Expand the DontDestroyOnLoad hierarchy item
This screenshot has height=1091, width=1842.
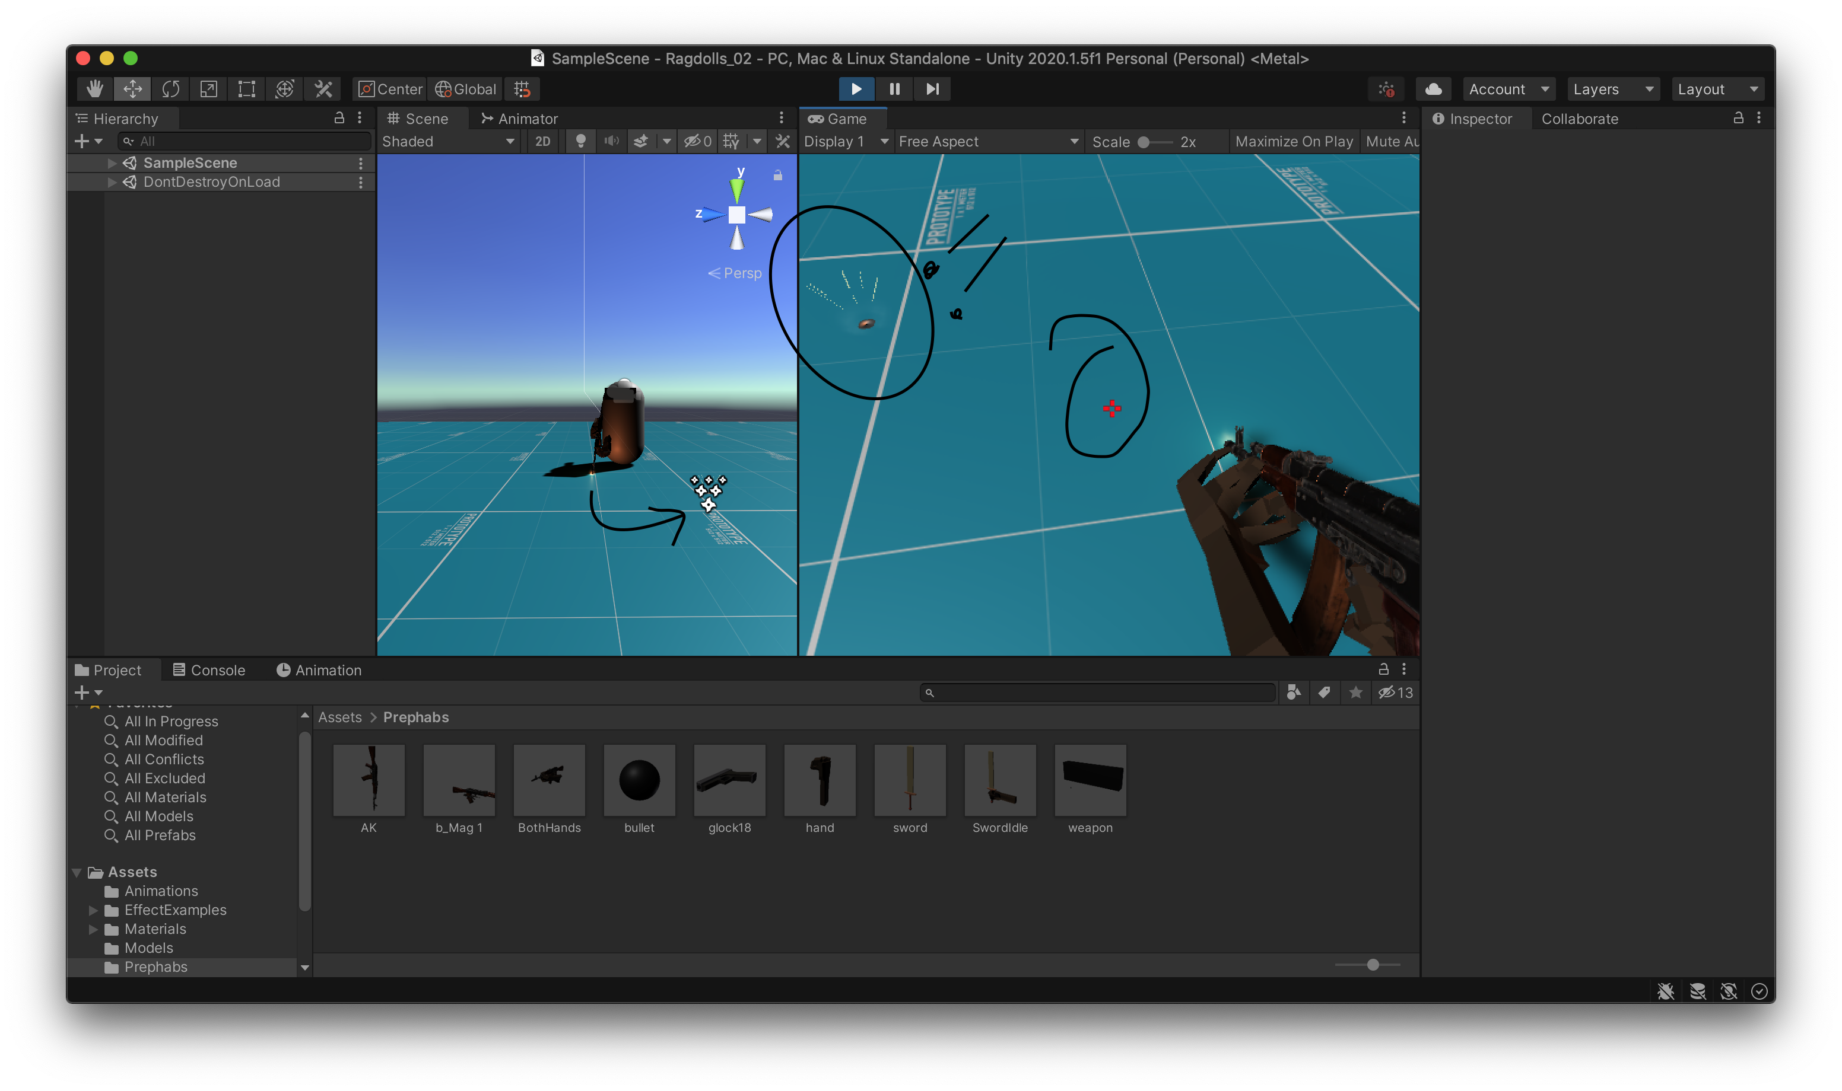pos(112,181)
